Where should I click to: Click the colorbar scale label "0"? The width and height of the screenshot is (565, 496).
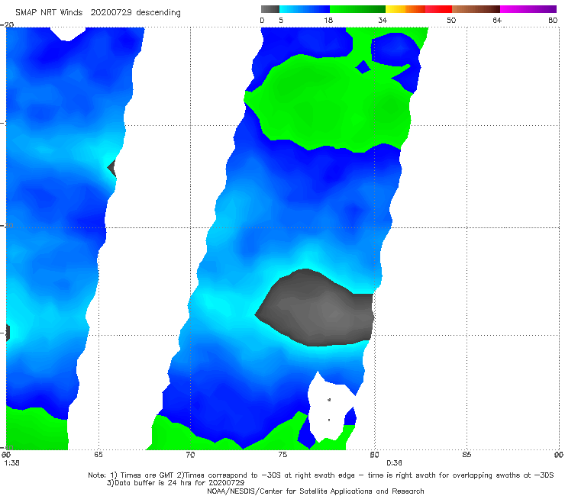click(x=262, y=21)
